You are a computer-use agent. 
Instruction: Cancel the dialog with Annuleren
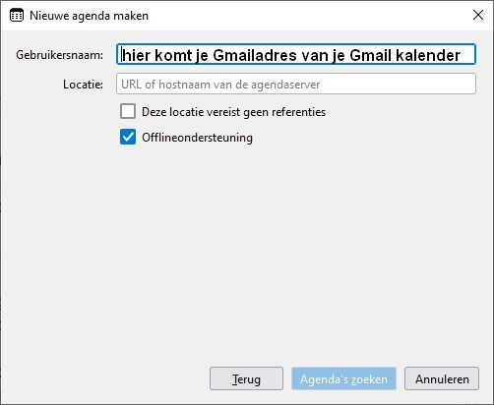pos(442,378)
